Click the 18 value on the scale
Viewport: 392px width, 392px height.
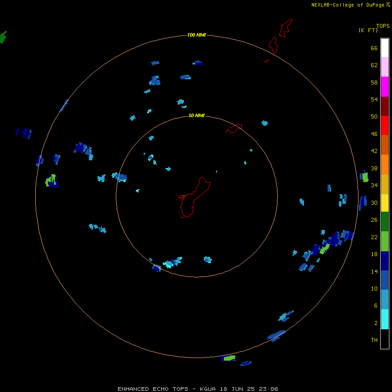point(374,254)
